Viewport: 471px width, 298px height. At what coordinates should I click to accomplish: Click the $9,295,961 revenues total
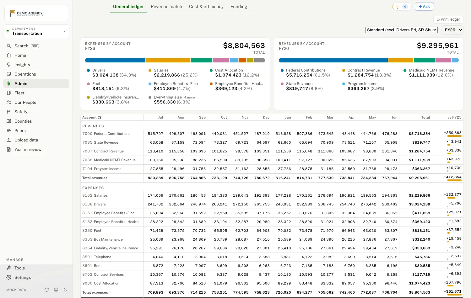point(438,46)
